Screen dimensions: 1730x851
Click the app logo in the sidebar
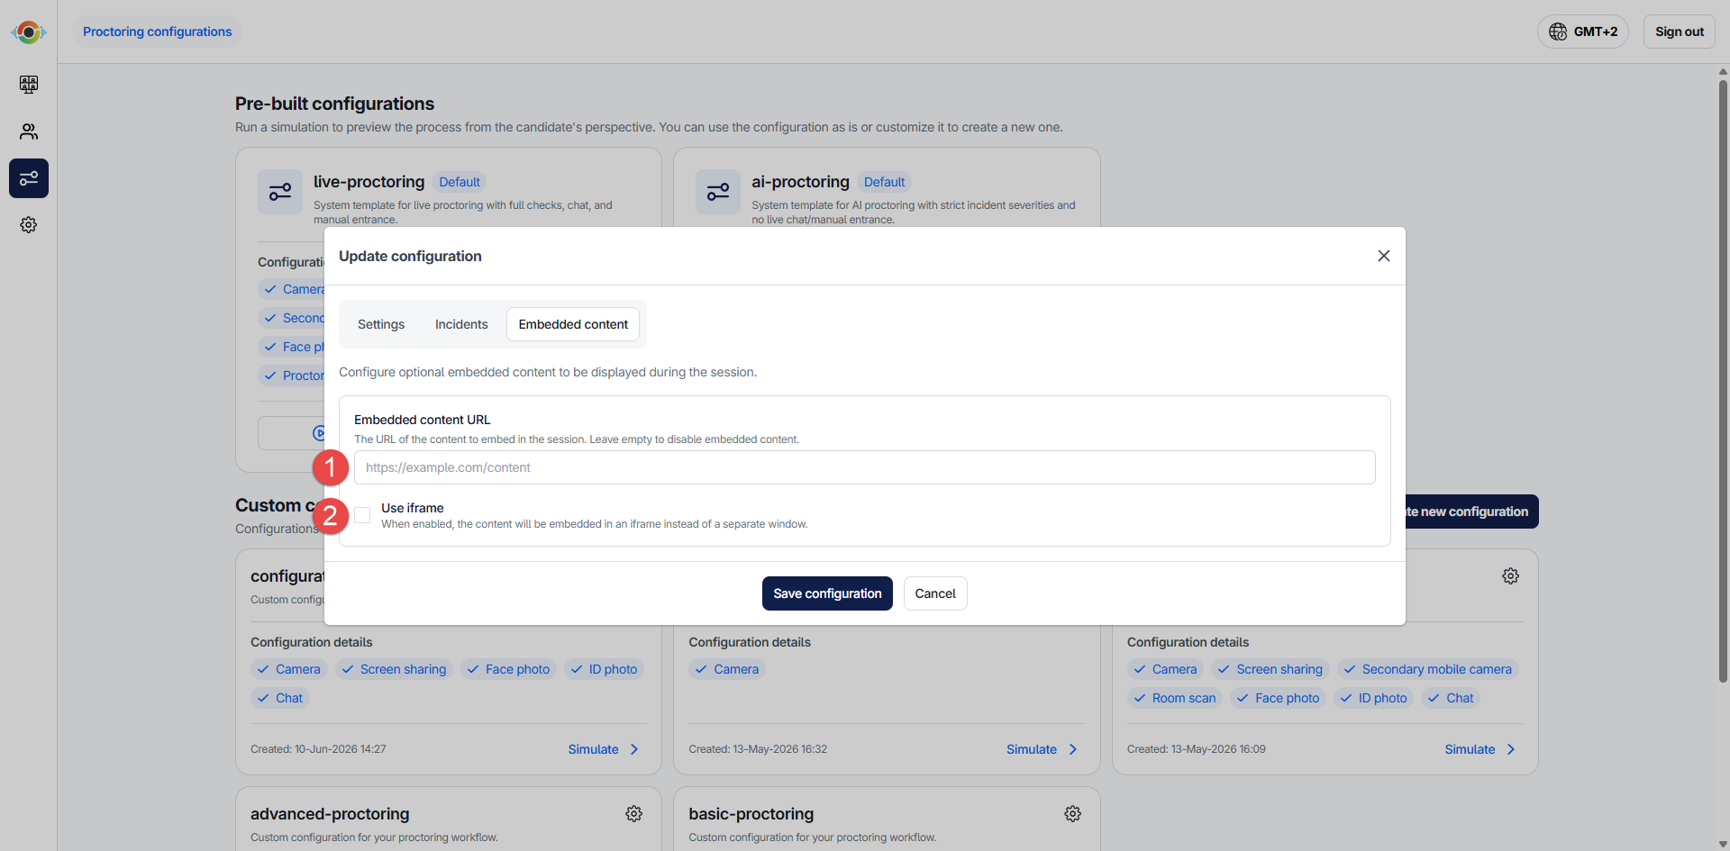pyautogui.click(x=29, y=32)
